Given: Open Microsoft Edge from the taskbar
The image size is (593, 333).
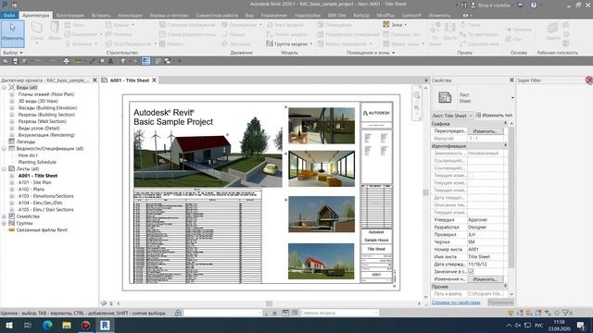Looking at the screenshot, I should pyautogui.click(x=47, y=325).
